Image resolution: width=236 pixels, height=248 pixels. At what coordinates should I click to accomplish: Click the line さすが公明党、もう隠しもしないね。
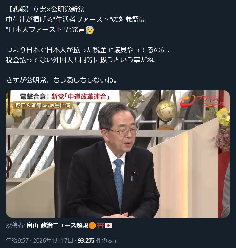(x=62, y=80)
